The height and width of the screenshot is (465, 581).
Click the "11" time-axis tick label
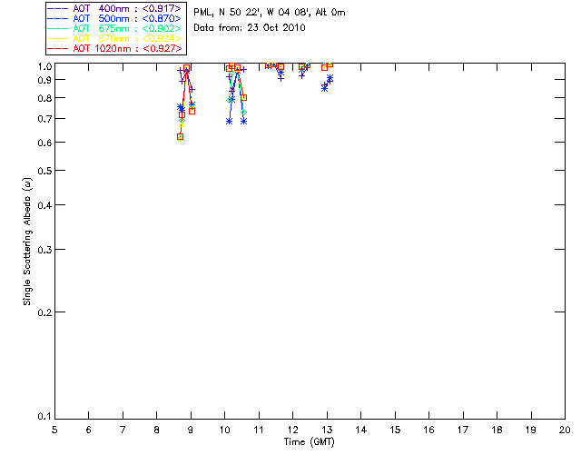point(259,430)
